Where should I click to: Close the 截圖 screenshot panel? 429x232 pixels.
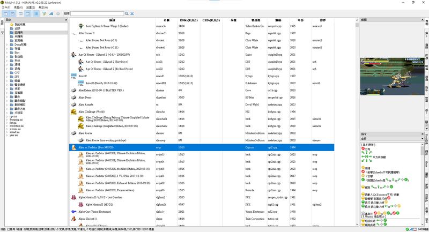coord(422,20)
